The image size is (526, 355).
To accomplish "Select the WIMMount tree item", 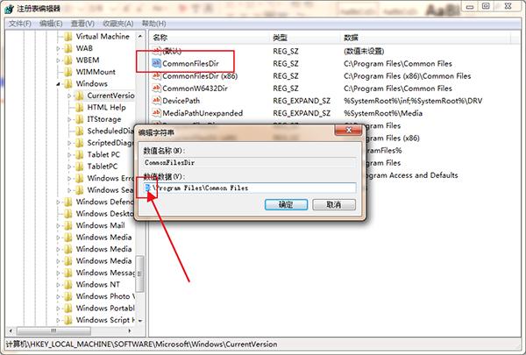I will coord(96,72).
